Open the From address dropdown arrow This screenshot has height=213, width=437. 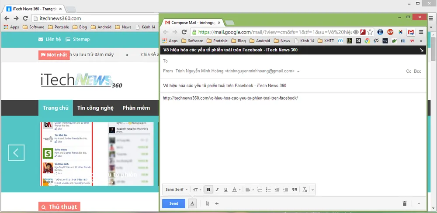click(x=298, y=71)
